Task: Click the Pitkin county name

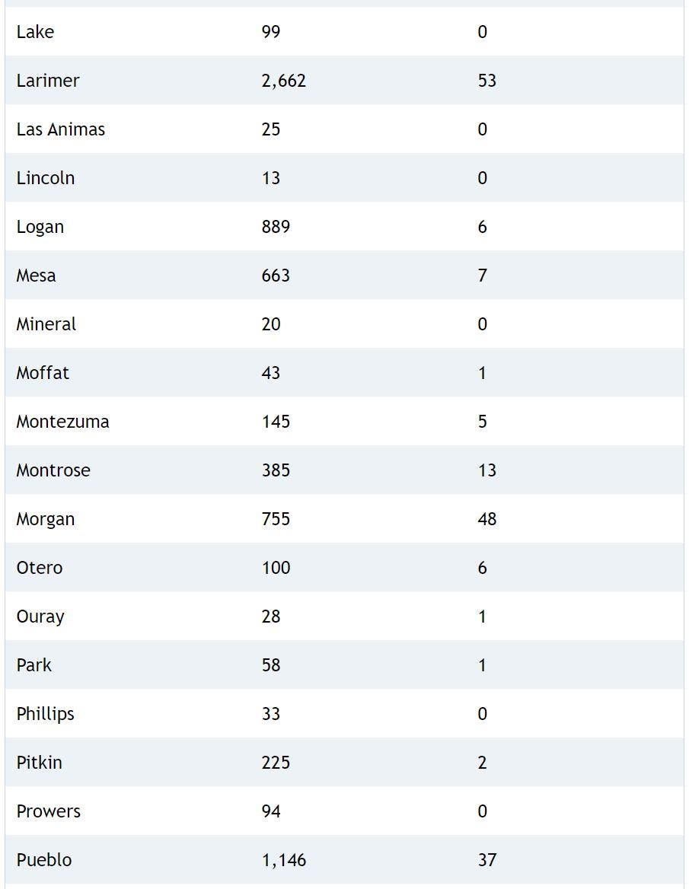Action: (x=40, y=763)
